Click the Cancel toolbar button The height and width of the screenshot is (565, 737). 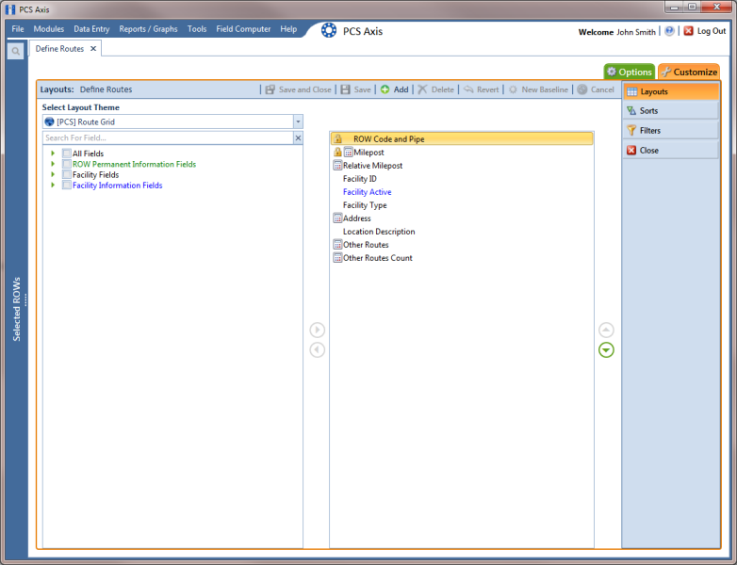coord(596,89)
